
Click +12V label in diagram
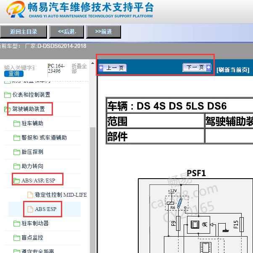(172, 191)
